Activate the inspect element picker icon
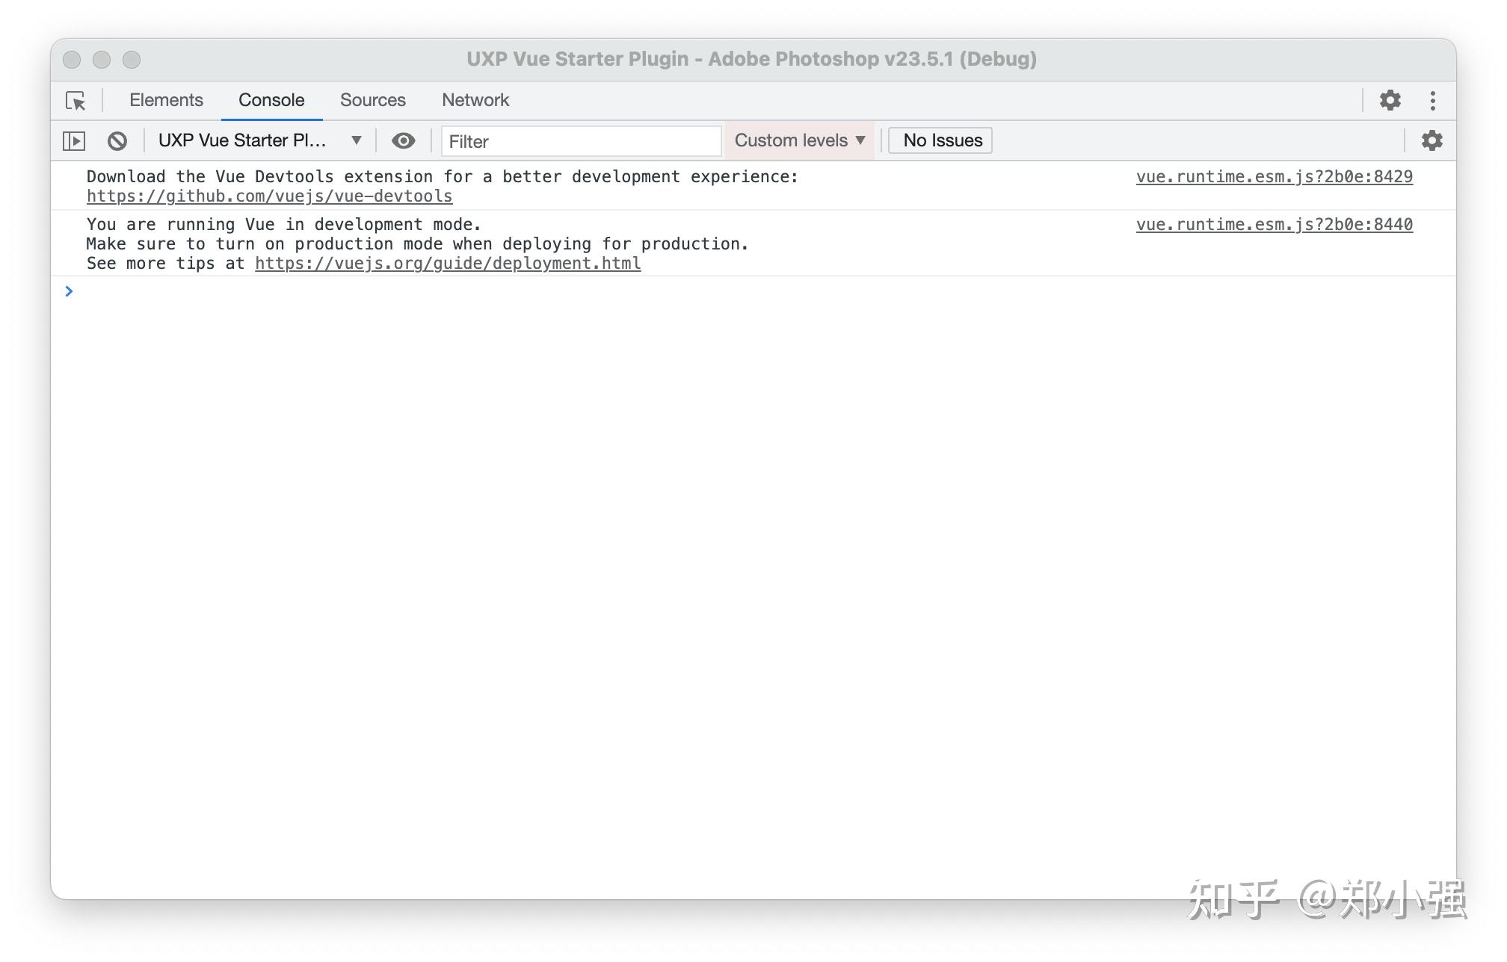The image size is (1507, 962). pos(75,100)
